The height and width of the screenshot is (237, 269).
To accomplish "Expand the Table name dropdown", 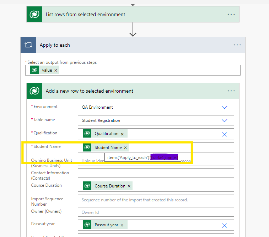I will (224, 120).
